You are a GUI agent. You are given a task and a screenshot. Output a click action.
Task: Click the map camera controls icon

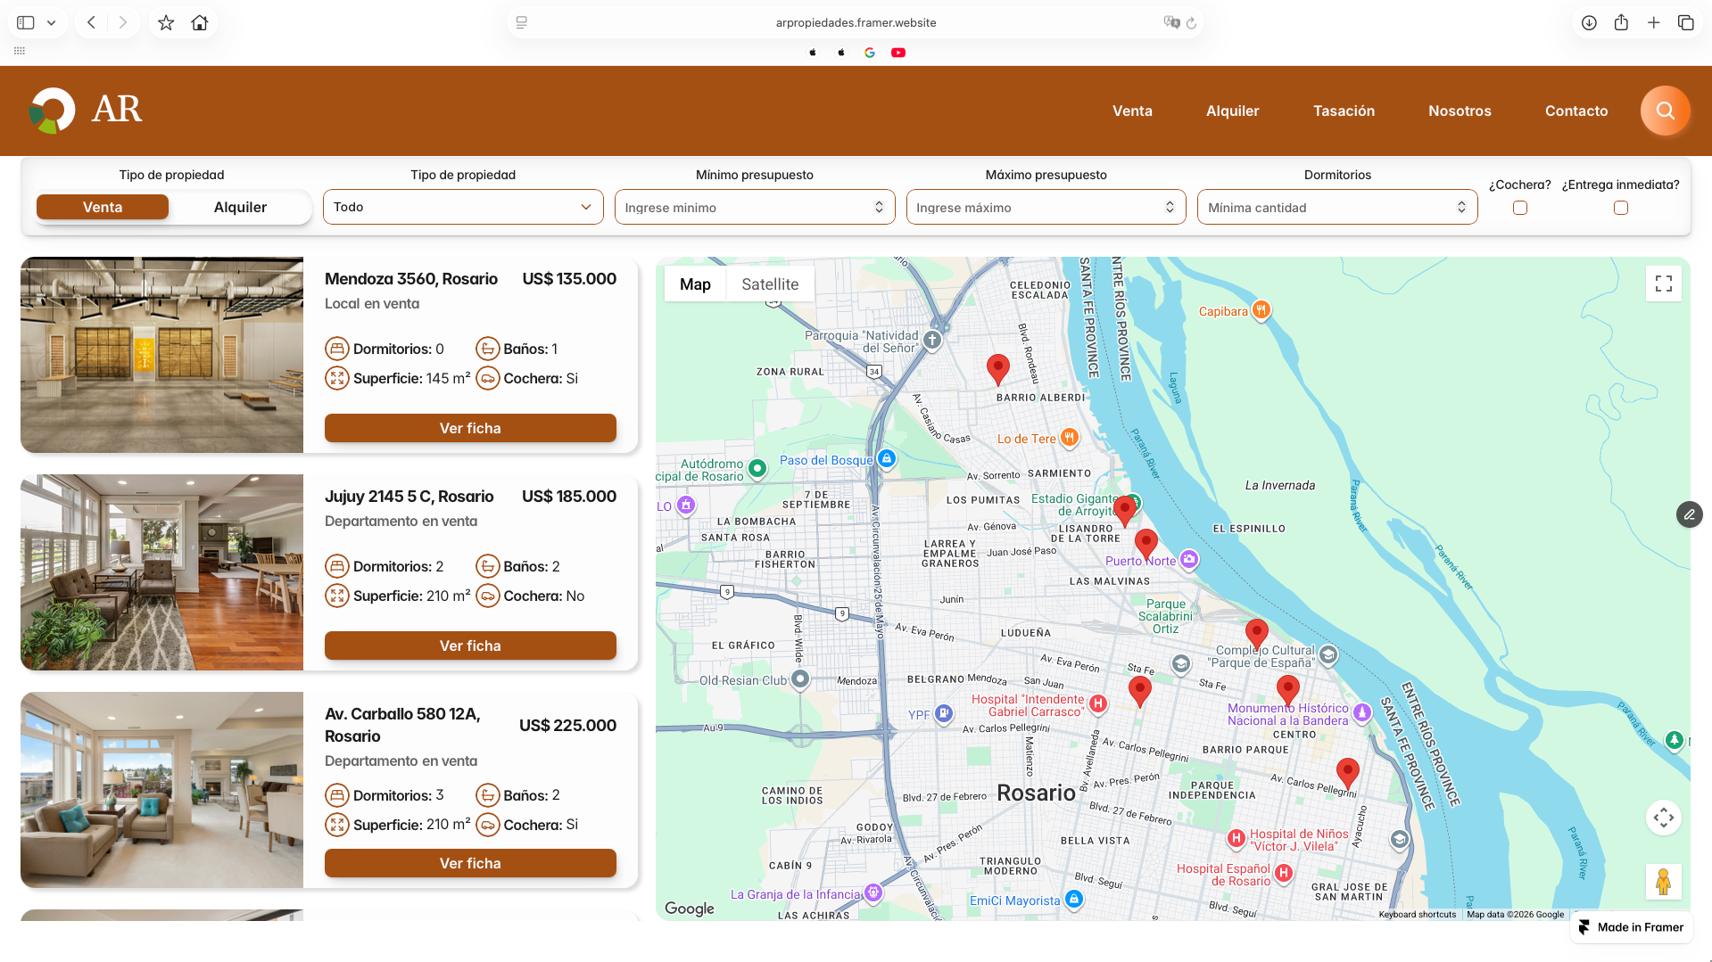(x=1663, y=818)
